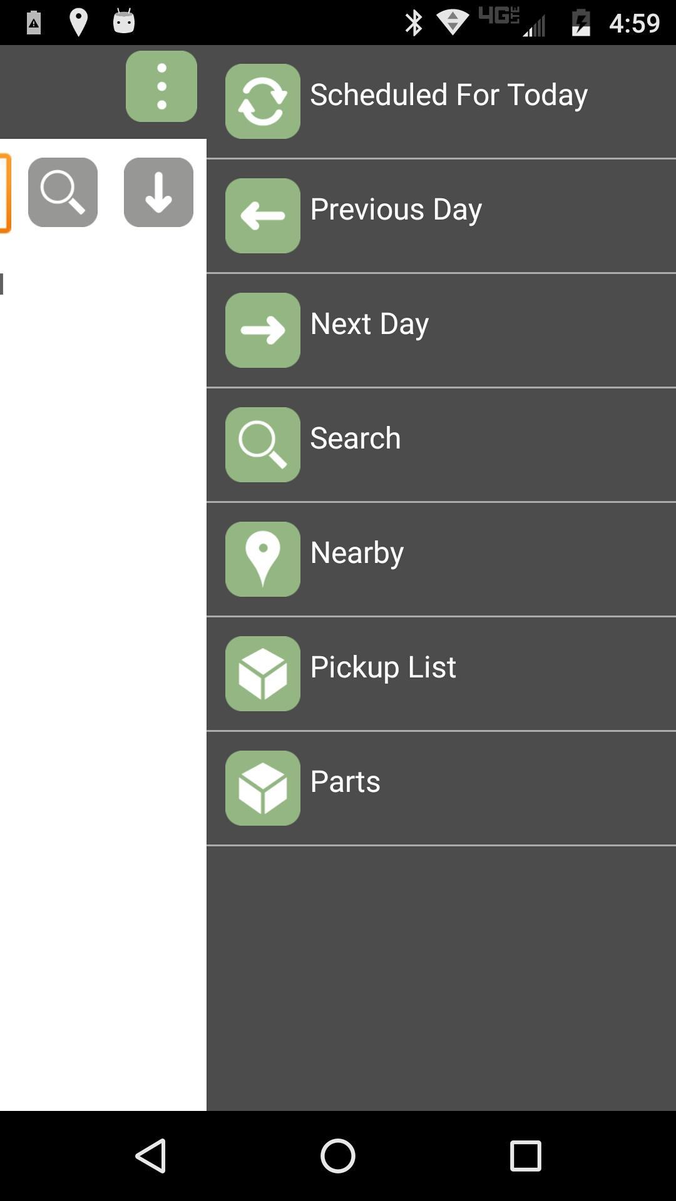676x1201 pixels.
Task: Choose Nearby from the side menu
Action: click(x=441, y=559)
